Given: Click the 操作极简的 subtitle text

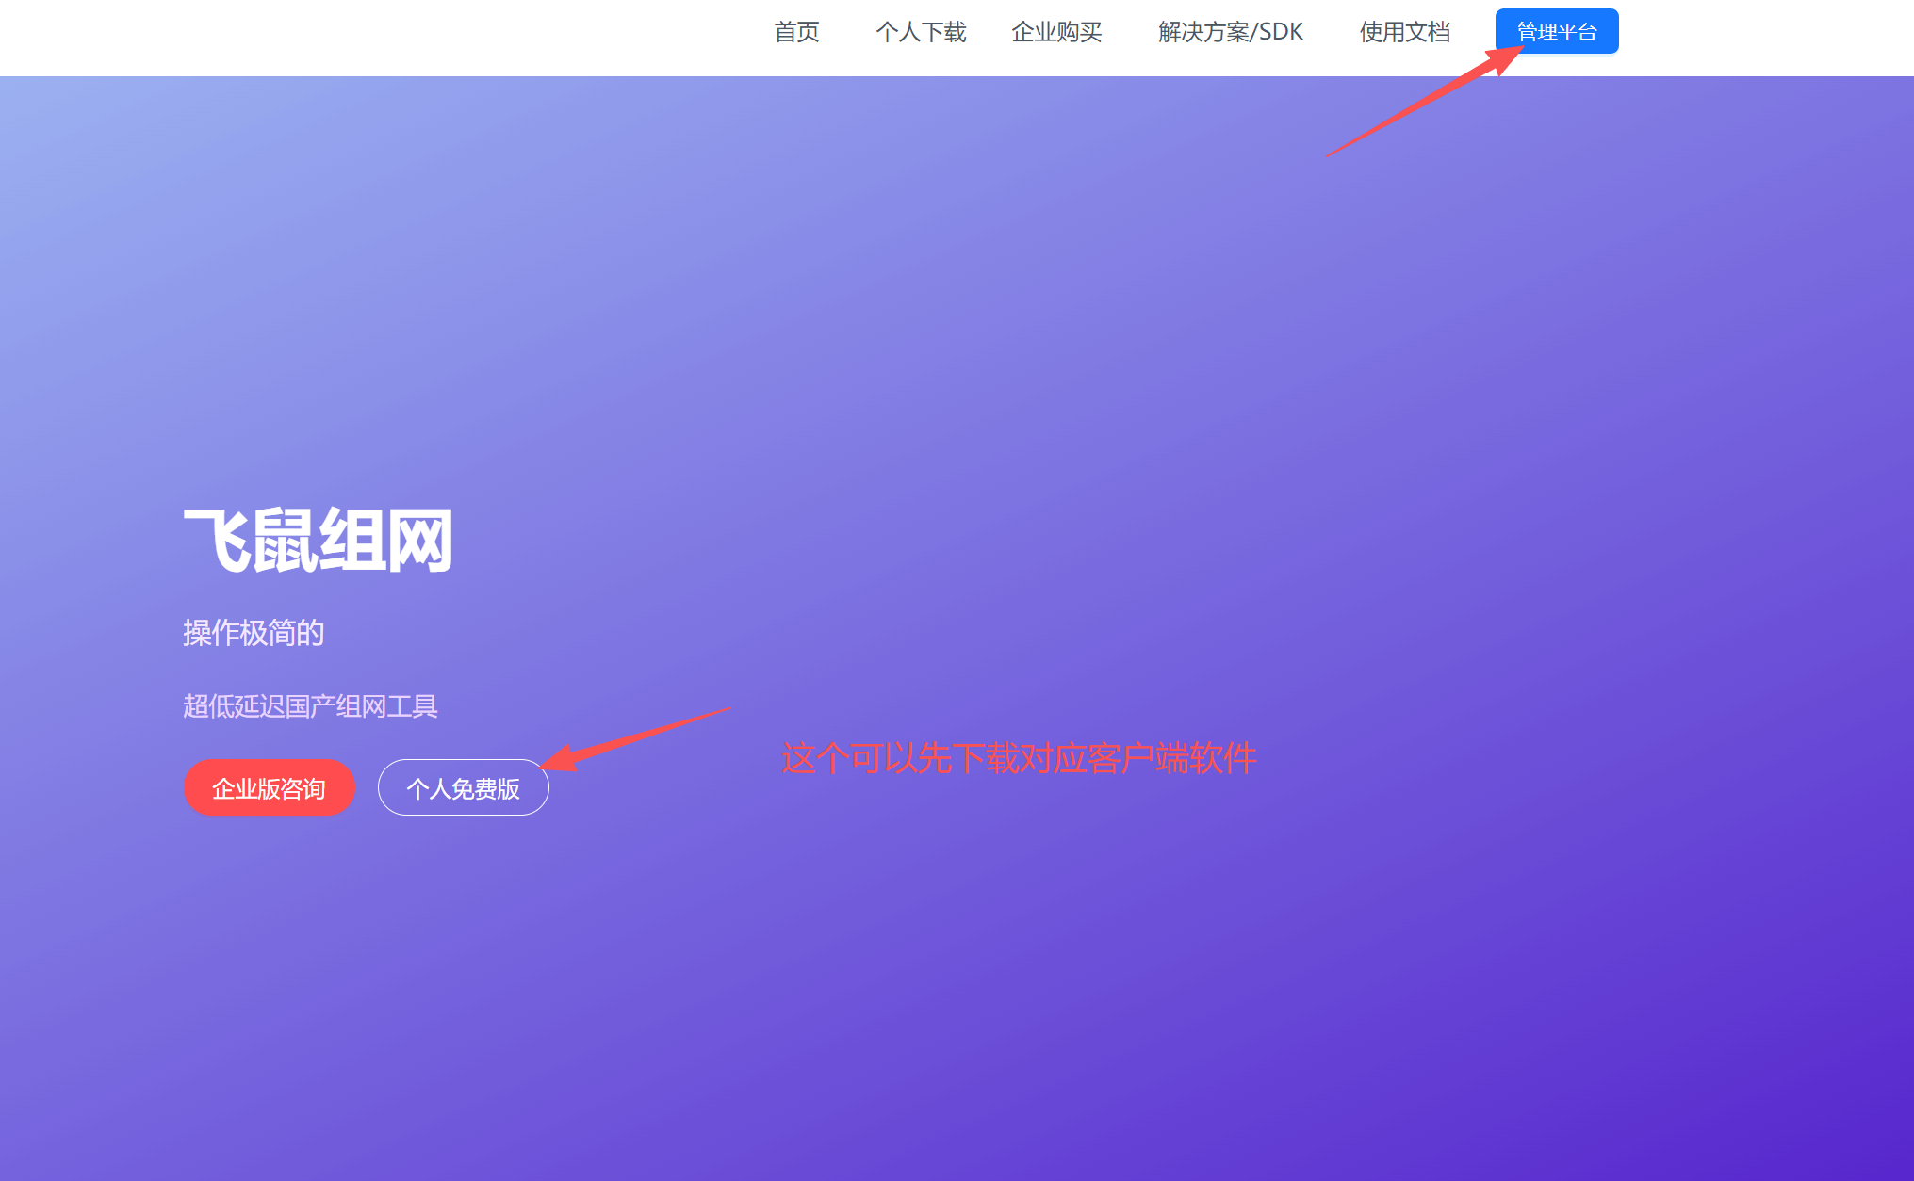Looking at the screenshot, I should (254, 633).
